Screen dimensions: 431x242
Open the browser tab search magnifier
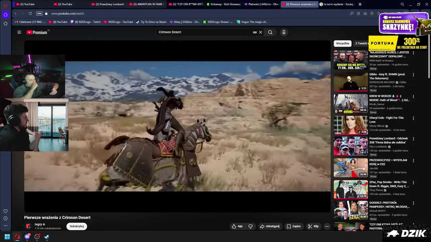pyautogui.click(x=402, y=4)
